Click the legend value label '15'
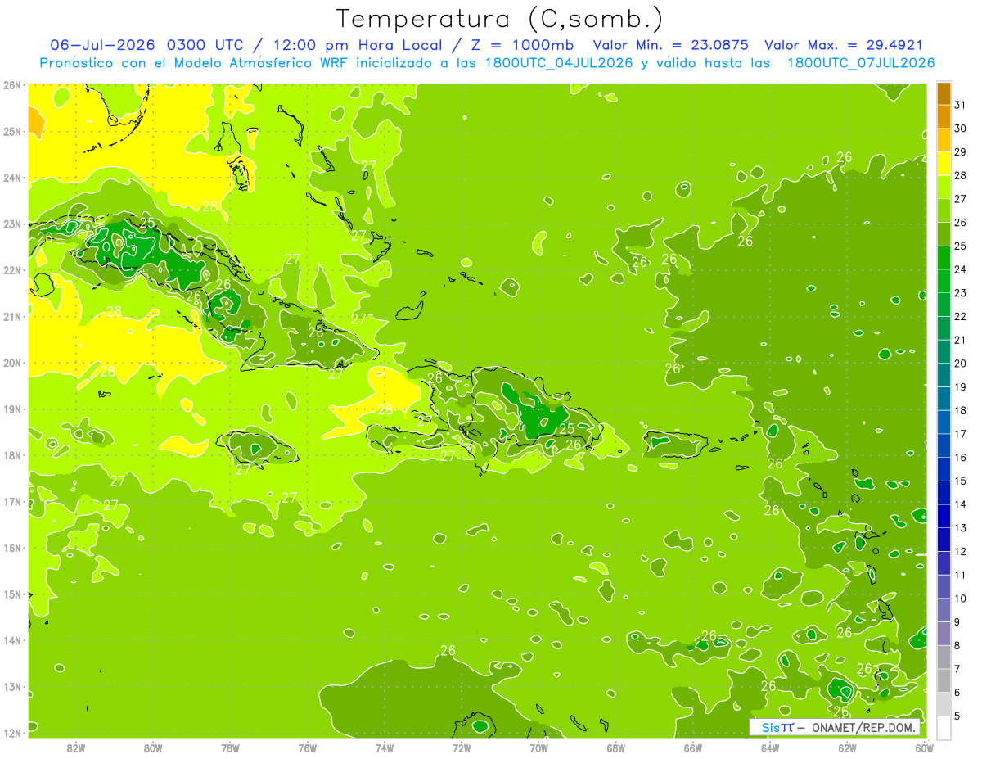Screen dimensions: 982x759 pos(960,481)
